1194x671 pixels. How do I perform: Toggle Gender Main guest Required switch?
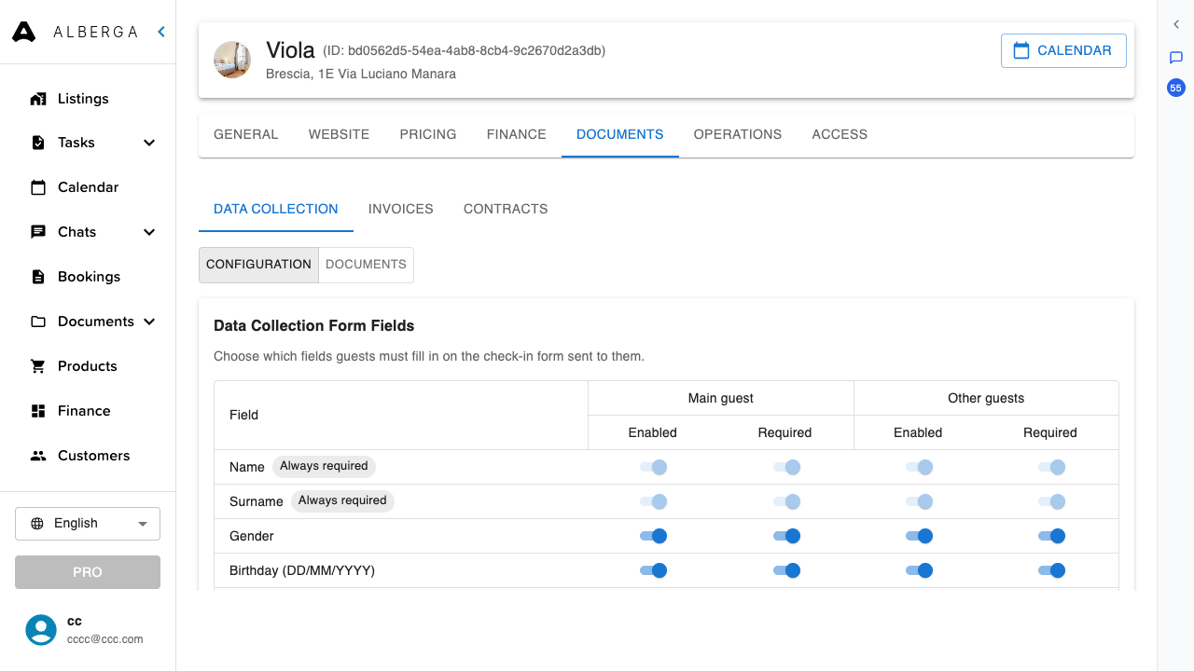pyautogui.click(x=786, y=536)
